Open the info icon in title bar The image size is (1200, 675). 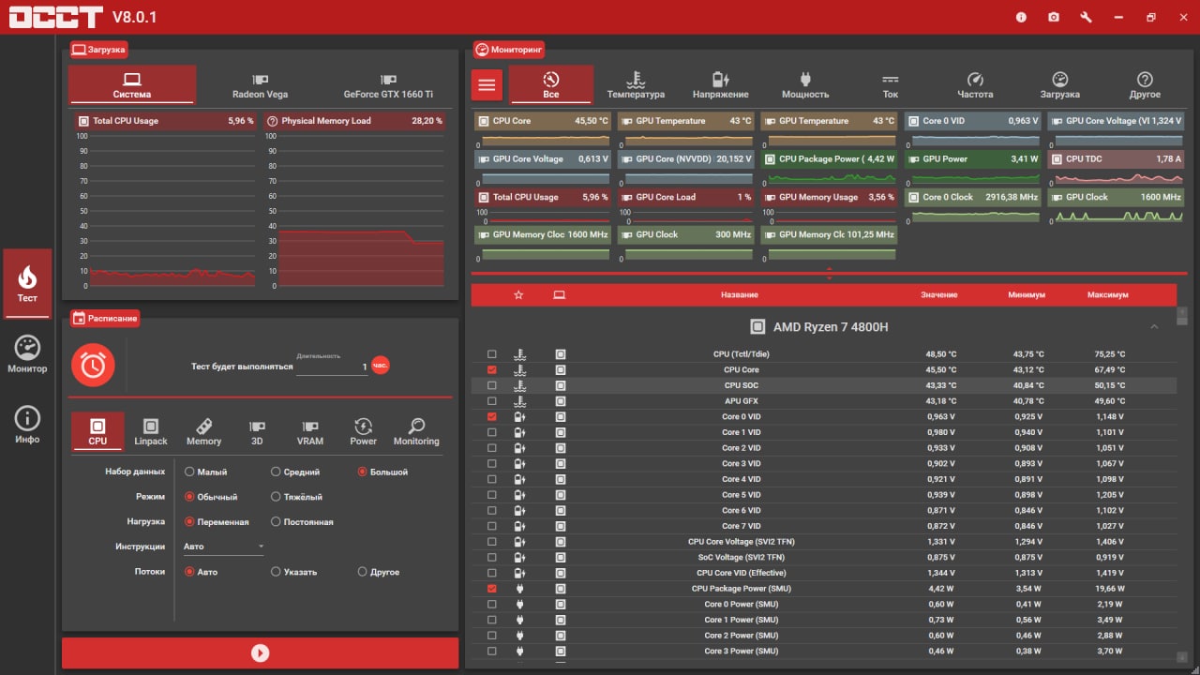point(1021,17)
